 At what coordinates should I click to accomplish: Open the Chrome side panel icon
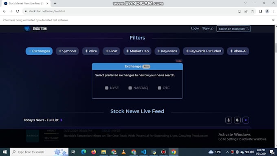point(261,11)
